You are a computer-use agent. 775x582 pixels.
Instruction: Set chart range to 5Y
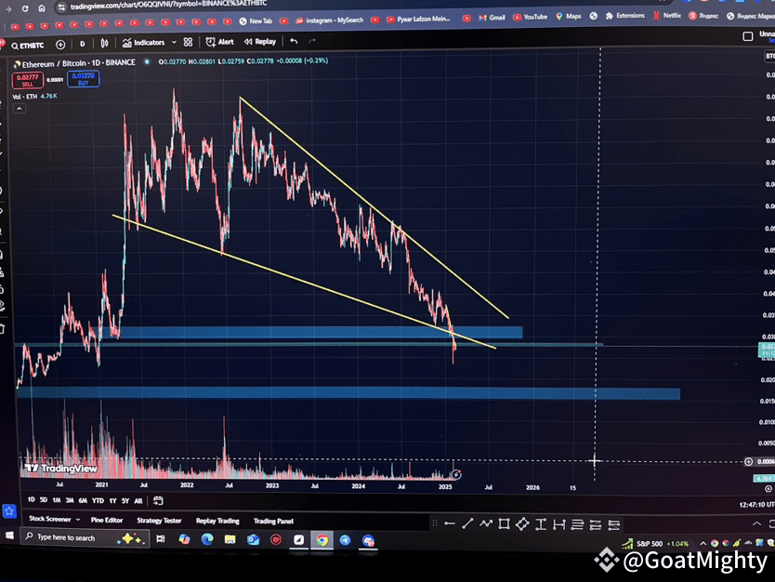pos(125,501)
